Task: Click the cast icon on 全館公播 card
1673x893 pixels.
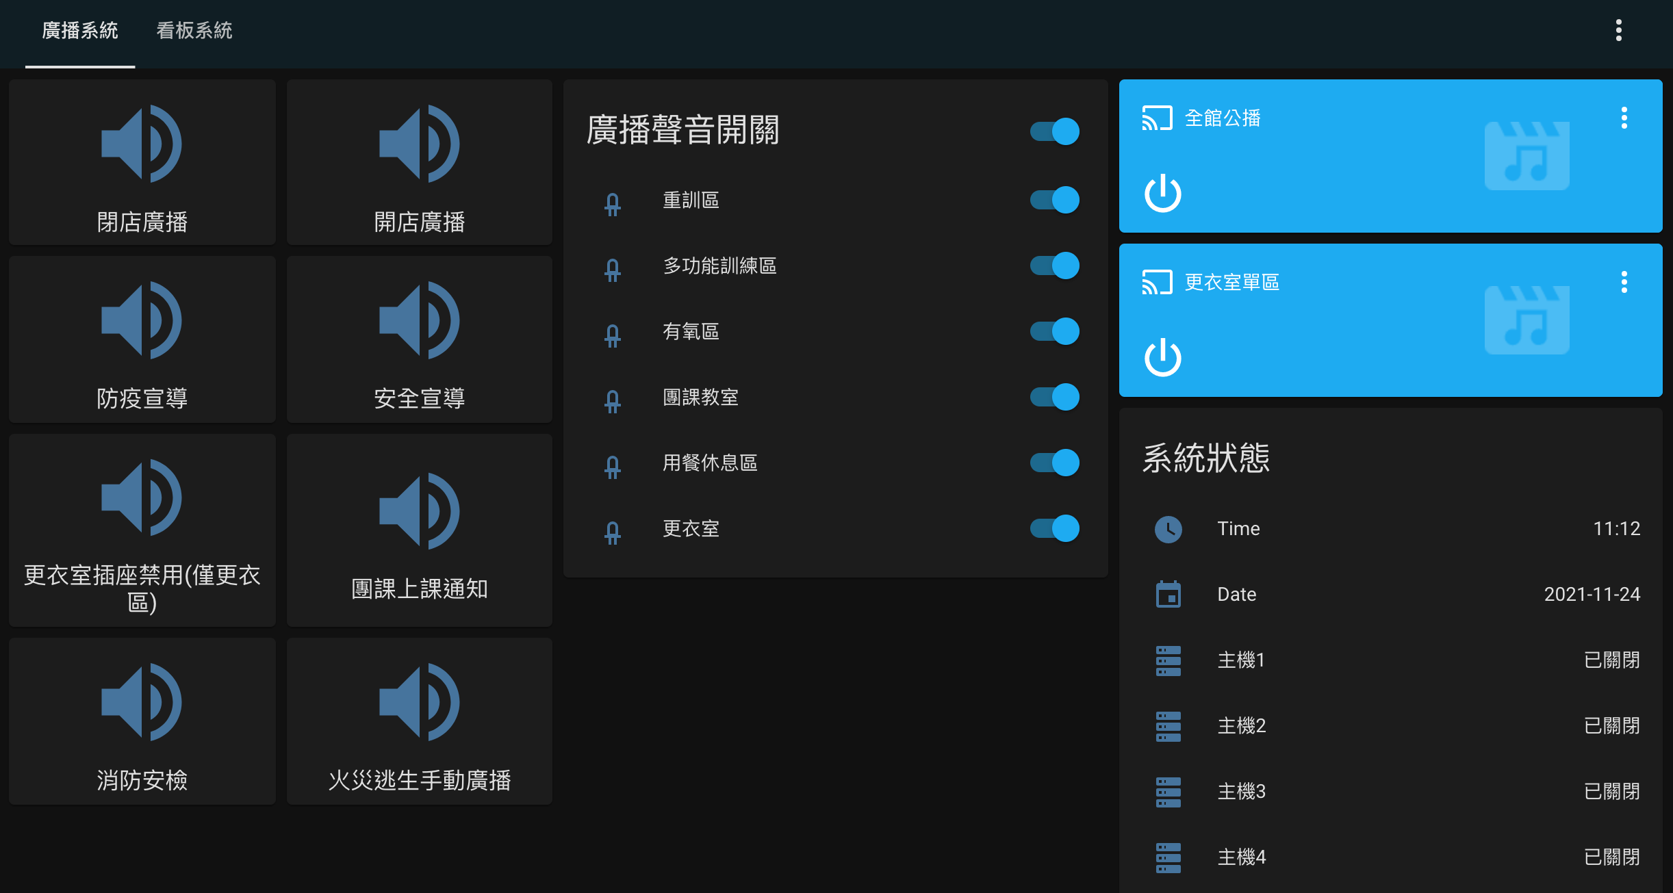Action: coord(1158,118)
